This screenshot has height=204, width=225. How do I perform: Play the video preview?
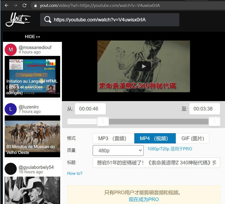143,66
